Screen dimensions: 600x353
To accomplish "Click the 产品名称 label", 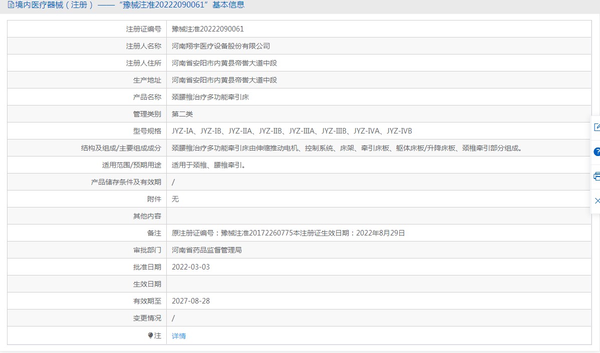I will tap(147, 97).
